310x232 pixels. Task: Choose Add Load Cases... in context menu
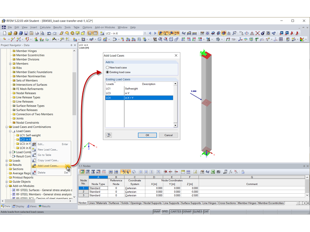[x=51, y=166]
